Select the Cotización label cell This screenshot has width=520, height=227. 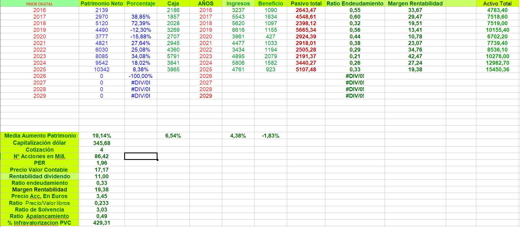click(40, 150)
